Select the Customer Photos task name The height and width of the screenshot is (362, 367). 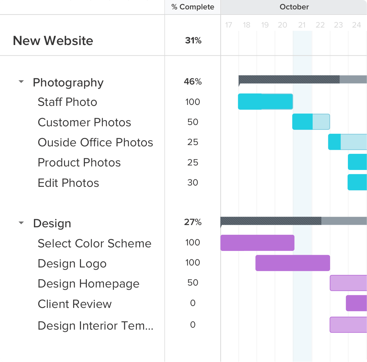point(84,122)
